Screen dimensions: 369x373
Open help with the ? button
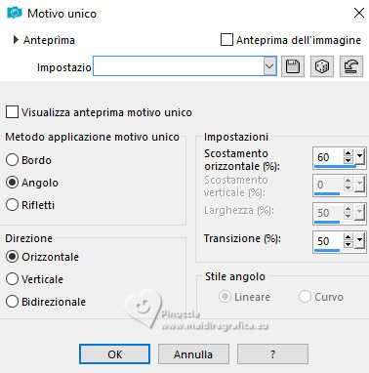point(272,354)
